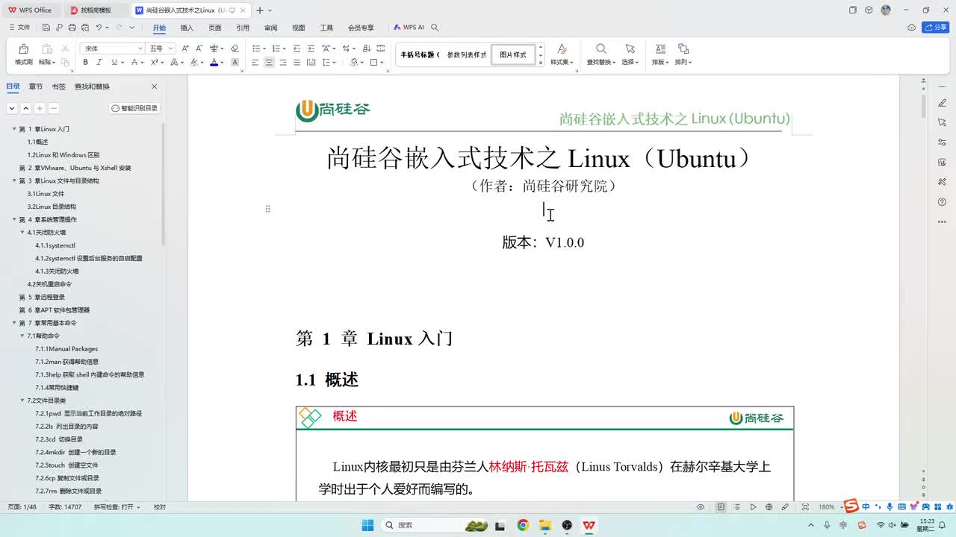The image size is (956, 537).
Task: Expand the styles gallery more arrow
Action: click(541, 63)
